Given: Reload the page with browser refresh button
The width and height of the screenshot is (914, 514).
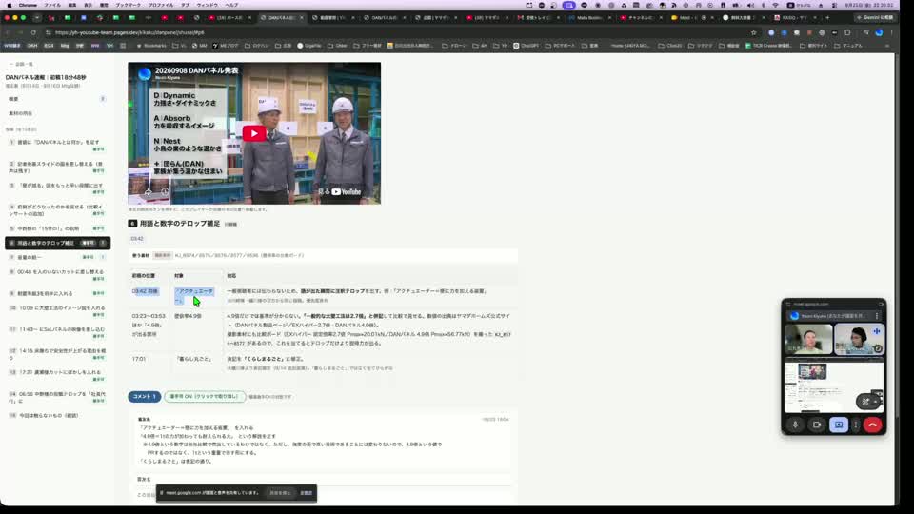Looking at the screenshot, I should pos(33,32).
